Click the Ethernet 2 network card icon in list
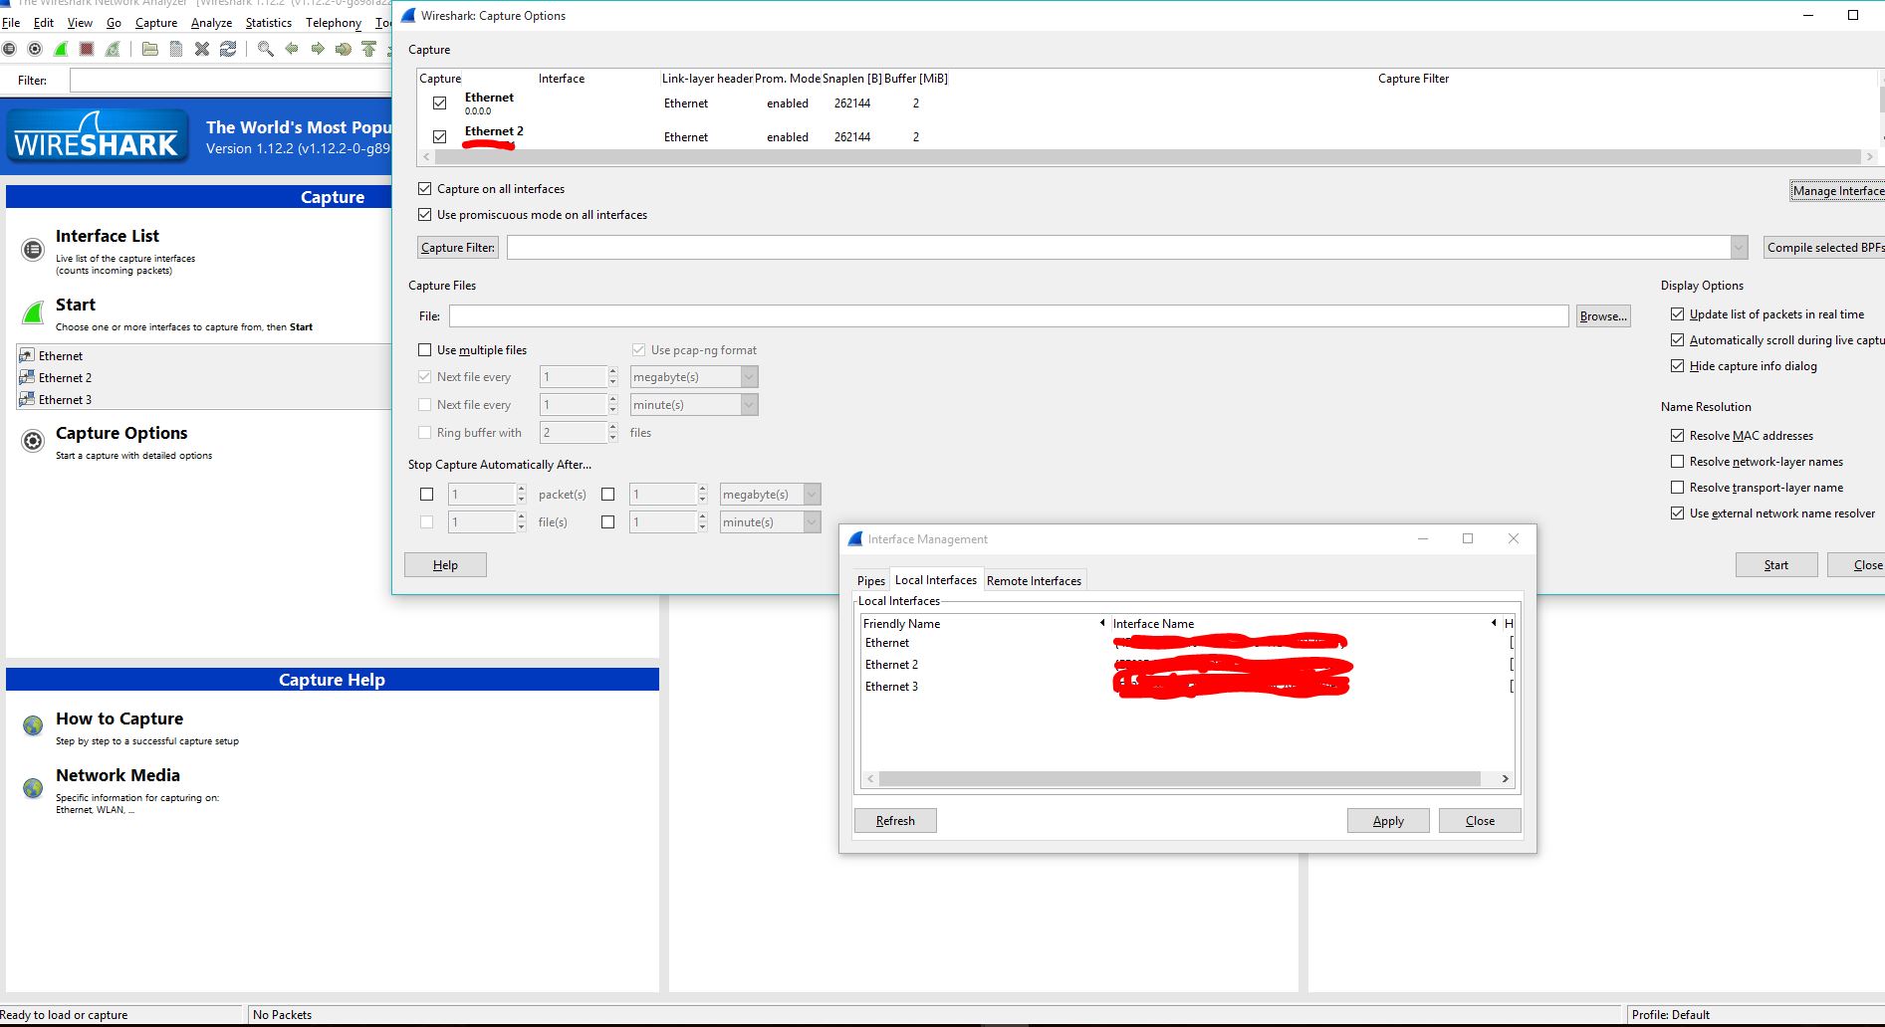The height and width of the screenshot is (1027, 1885). (27, 378)
